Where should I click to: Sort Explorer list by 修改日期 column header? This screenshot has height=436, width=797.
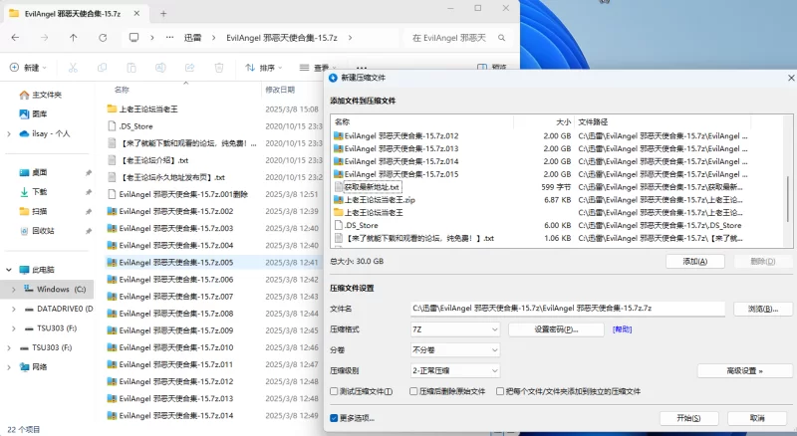[280, 90]
